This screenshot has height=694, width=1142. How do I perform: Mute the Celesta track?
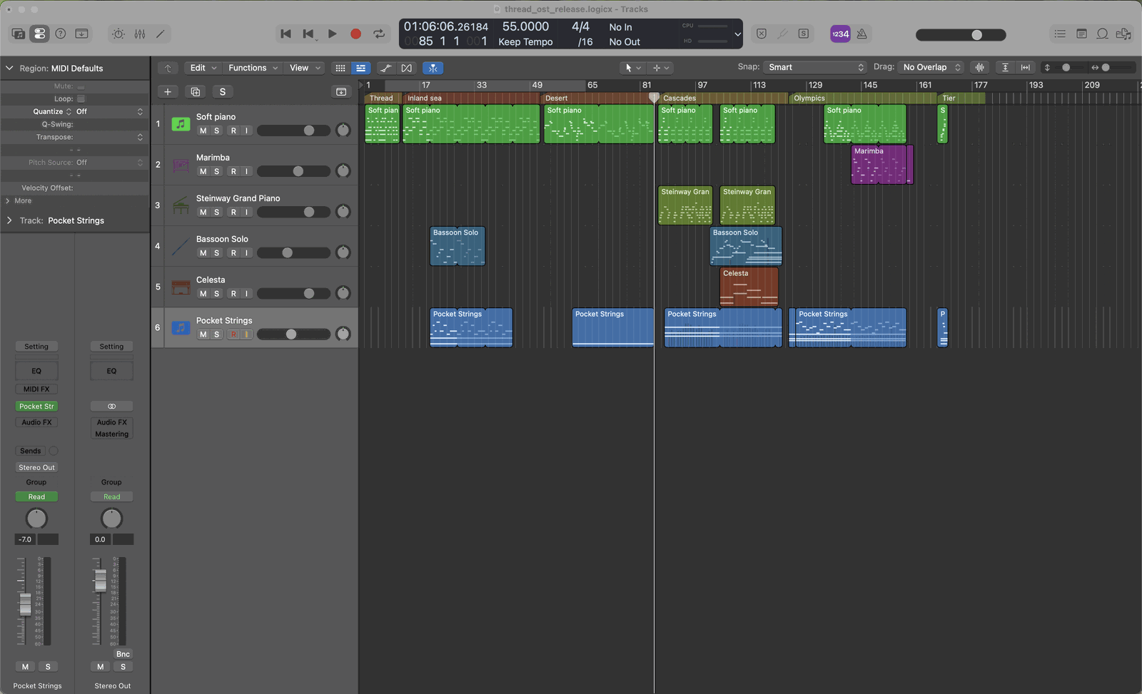coord(203,293)
